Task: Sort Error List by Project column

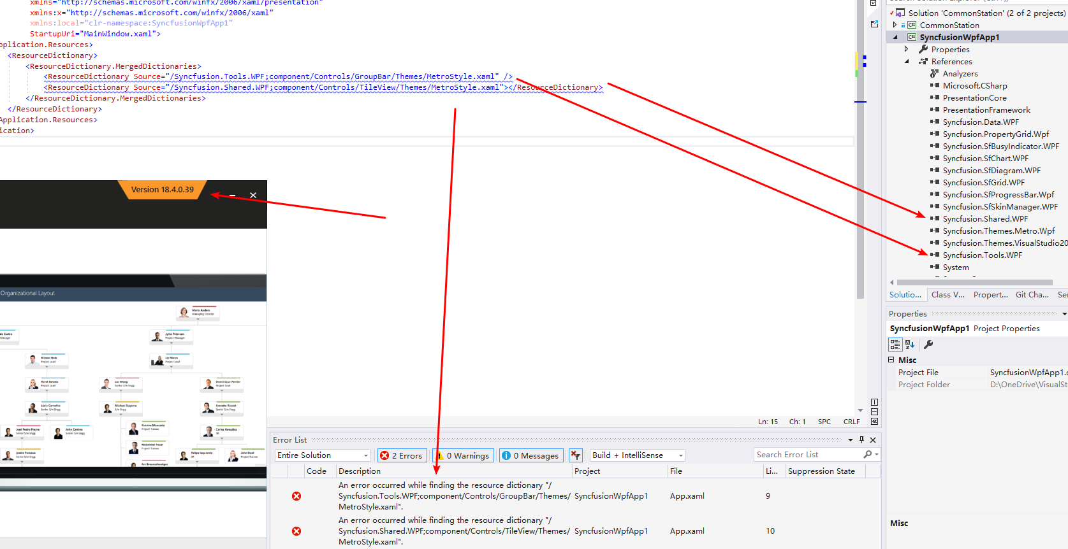Action: tap(619, 471)
